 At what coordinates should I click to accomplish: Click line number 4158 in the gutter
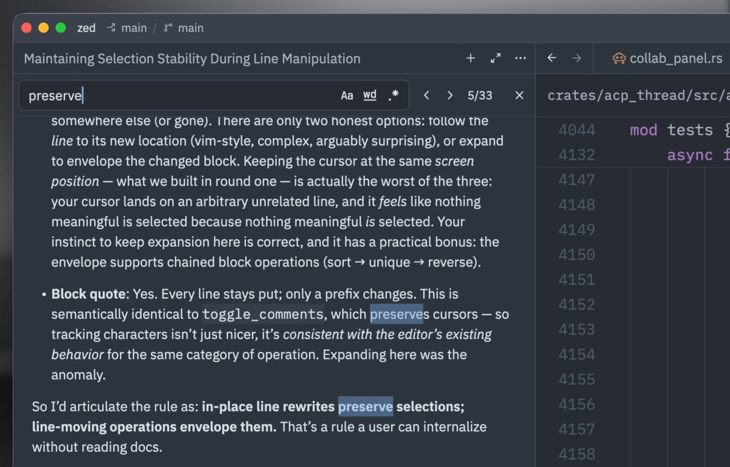tap(576, 454)
